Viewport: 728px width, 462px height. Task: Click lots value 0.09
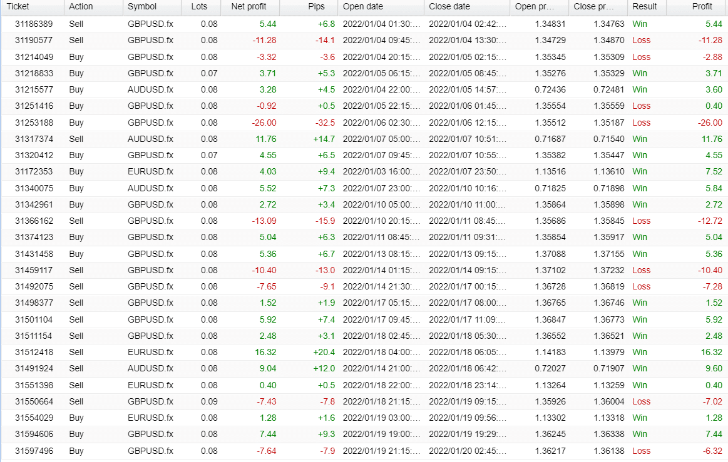(209, 402)
